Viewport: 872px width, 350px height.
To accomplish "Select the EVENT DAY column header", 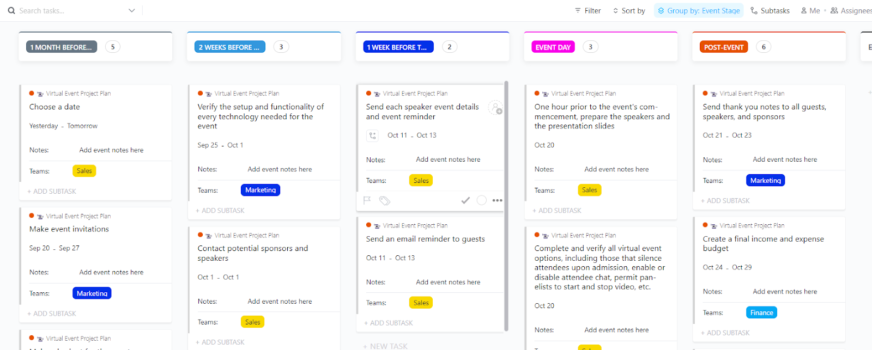I will (x=553, y=47).
